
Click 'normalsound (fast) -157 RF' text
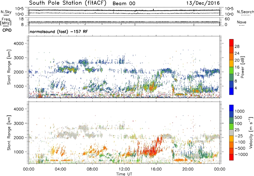click(59, 31)
